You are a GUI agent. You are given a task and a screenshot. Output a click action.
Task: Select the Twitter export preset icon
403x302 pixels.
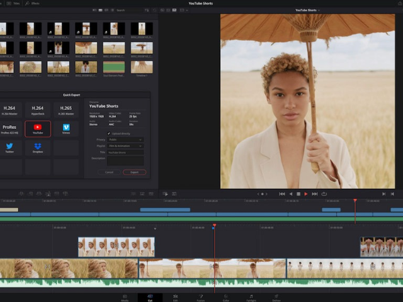pyautogui.click(x=9, y=148)
